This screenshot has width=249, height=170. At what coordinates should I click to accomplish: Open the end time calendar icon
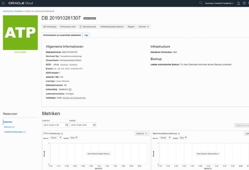(94, 125)
